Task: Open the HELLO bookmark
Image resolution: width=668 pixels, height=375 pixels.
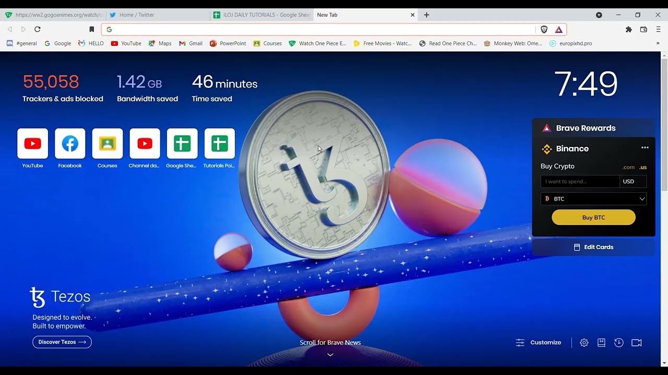Action: pos(91,44)
